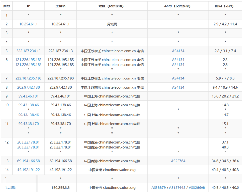Select the 地区 (仅供参考) column header
Image resolution: width=243 pixels, height=193 pixels.
(112, 6)
